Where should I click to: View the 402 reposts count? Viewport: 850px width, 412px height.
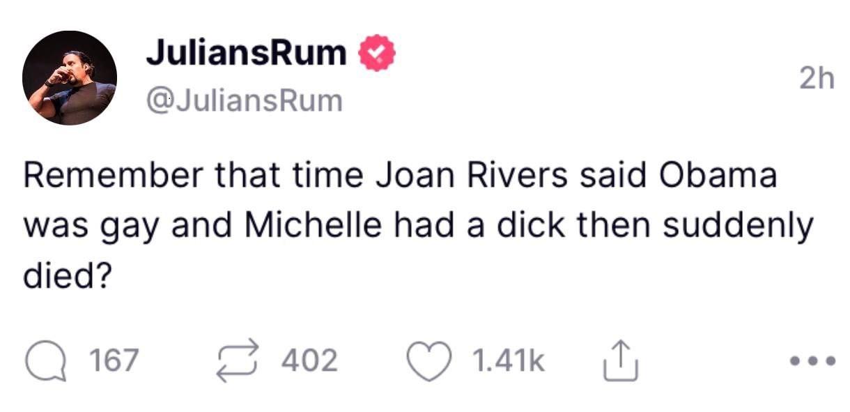310,362
